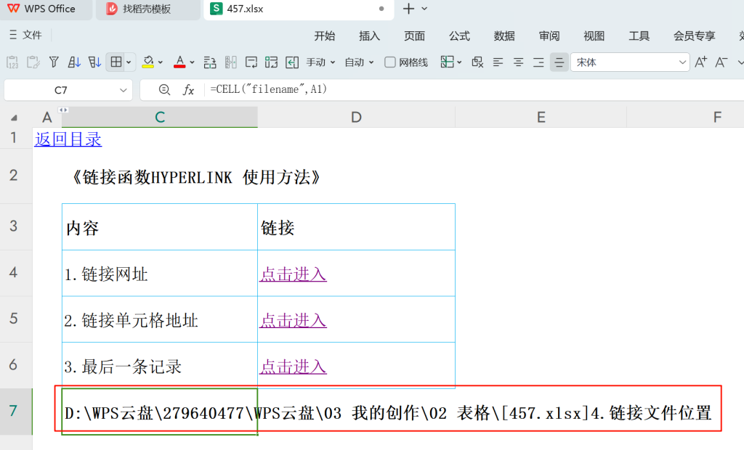The image size is (744, 450).
Task: Open the 视图 ribbon tab
Action: 594,36
